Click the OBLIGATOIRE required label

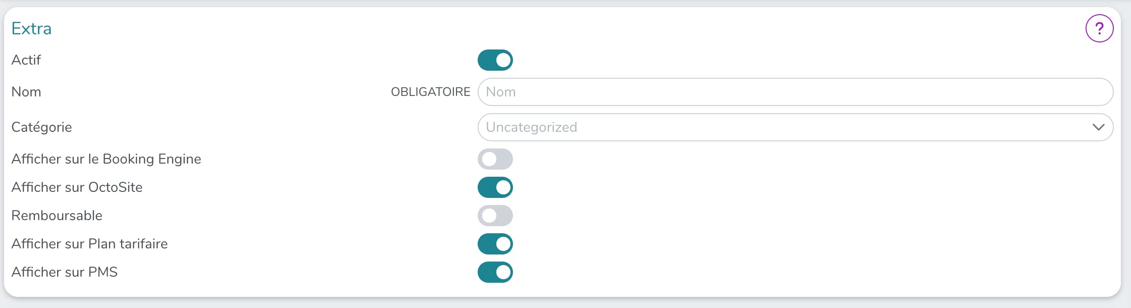(x=430, y=92)
